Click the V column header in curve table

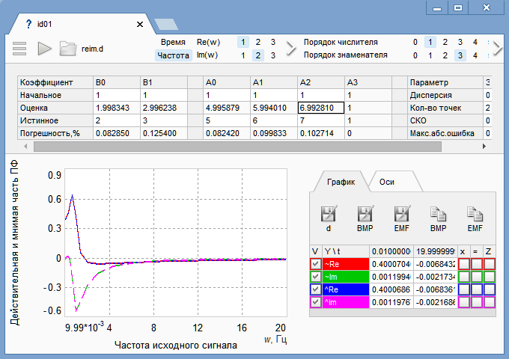point(316,251)
